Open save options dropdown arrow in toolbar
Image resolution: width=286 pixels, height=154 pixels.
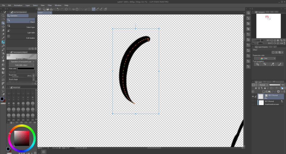click(x=54, y=9)
